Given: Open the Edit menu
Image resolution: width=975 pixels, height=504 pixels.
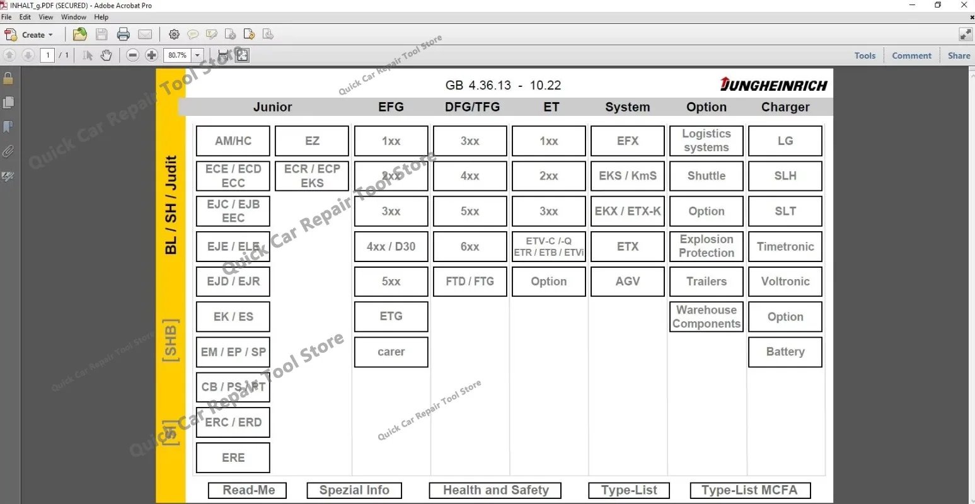Looking at the screenshot, I should pyautogui.click(x=25, y=17).
